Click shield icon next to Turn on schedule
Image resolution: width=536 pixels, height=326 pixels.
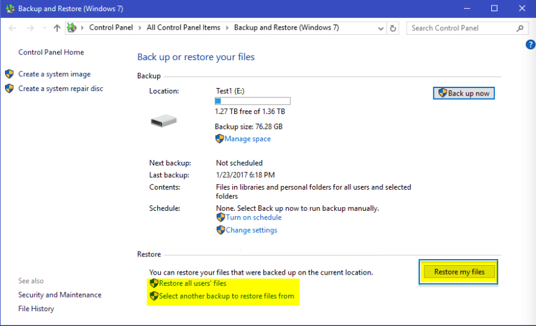click(x=221, y=217)
